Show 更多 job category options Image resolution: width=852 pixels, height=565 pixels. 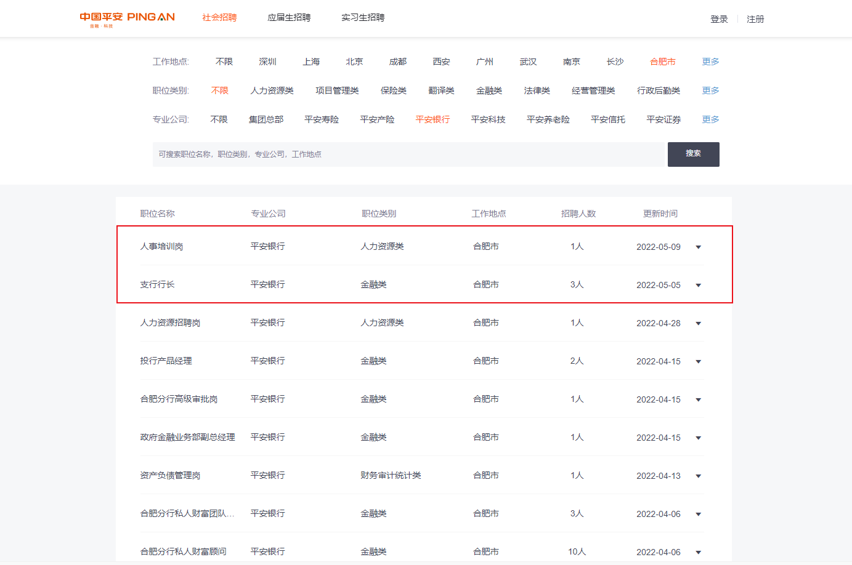click(x=710, y=90)
